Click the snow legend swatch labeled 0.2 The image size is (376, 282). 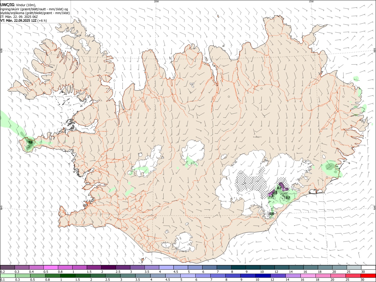7,267
